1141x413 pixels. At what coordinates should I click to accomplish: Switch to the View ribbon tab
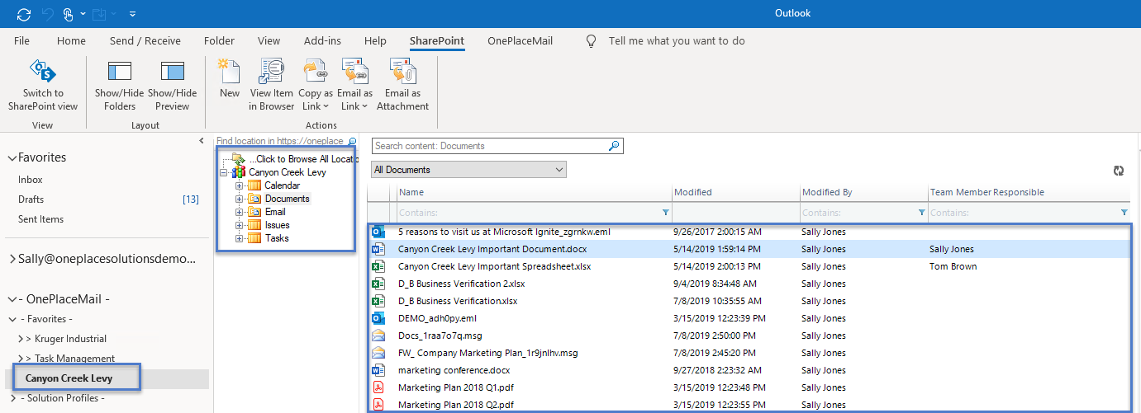click(269, 41)
